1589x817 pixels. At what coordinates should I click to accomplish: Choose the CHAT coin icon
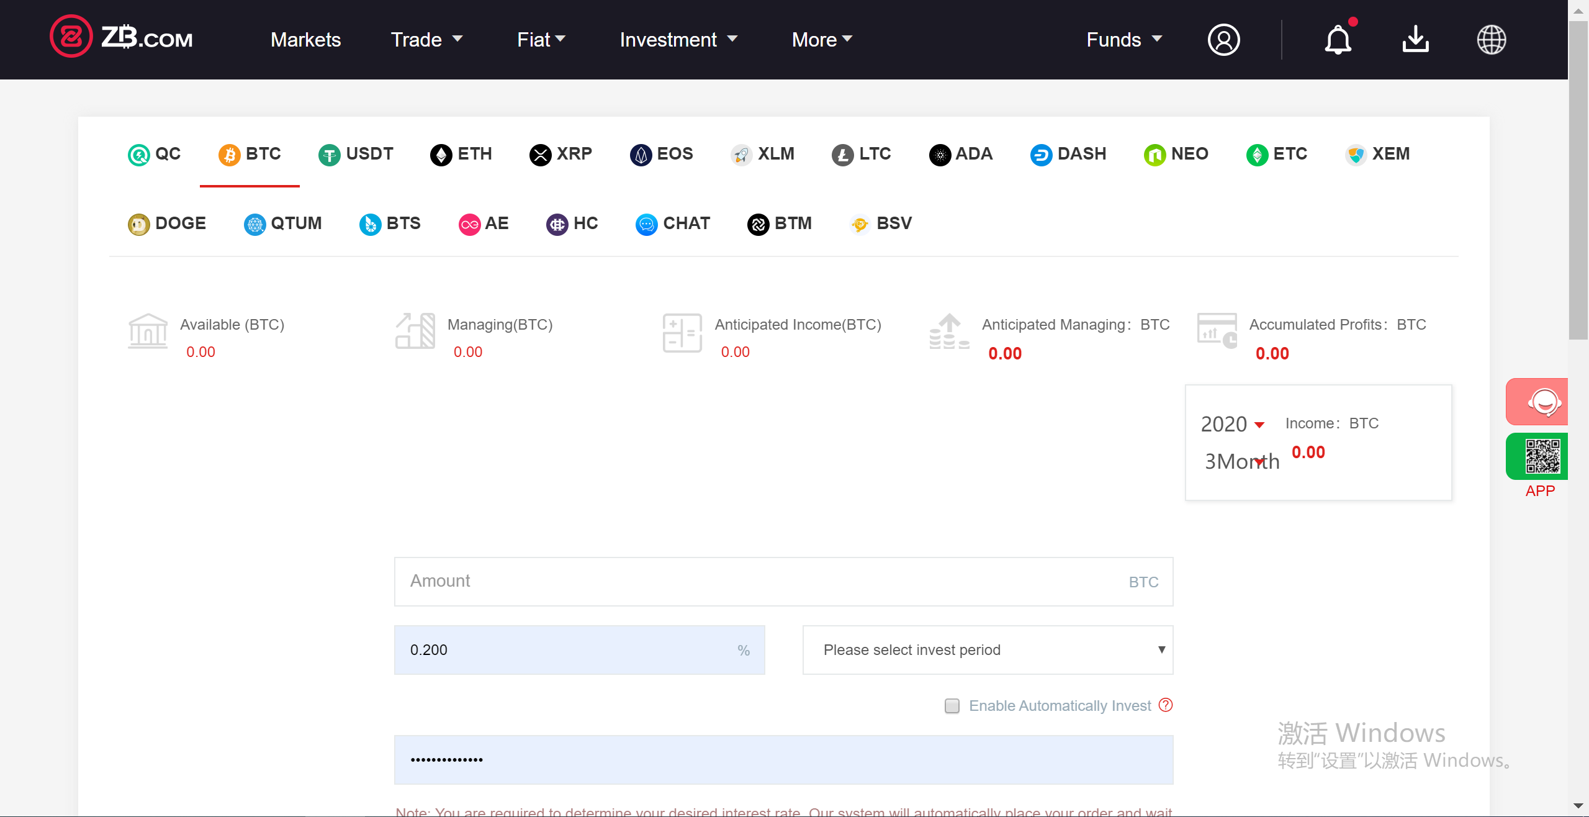pyautogui.click(x=646, y=224)
